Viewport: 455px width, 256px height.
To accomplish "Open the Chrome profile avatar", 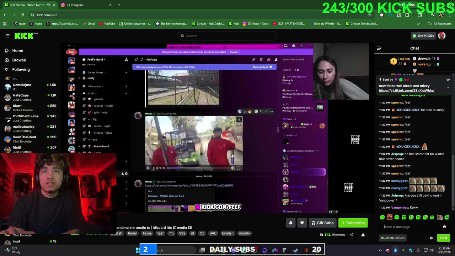I will pos(441,15).
